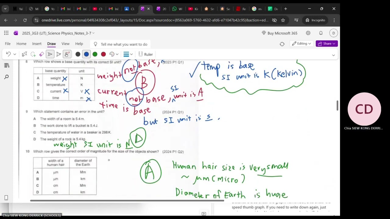The width and height of the screenshot is (390, 219).
Task: Go back in Chrome
Action: (x=6, y=20)
